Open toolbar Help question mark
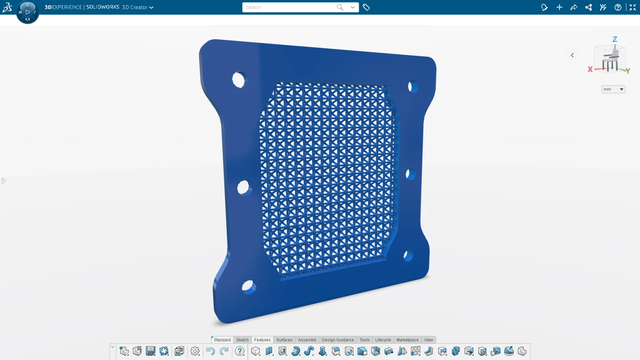 240,351
